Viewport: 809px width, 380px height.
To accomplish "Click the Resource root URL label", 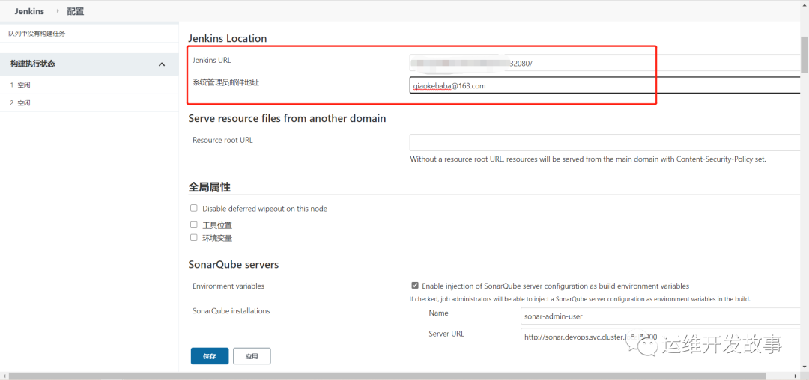I will coord(223,140).
